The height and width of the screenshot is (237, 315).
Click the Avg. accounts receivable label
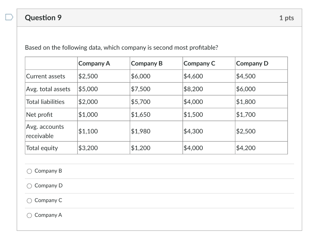click(45, 131)
